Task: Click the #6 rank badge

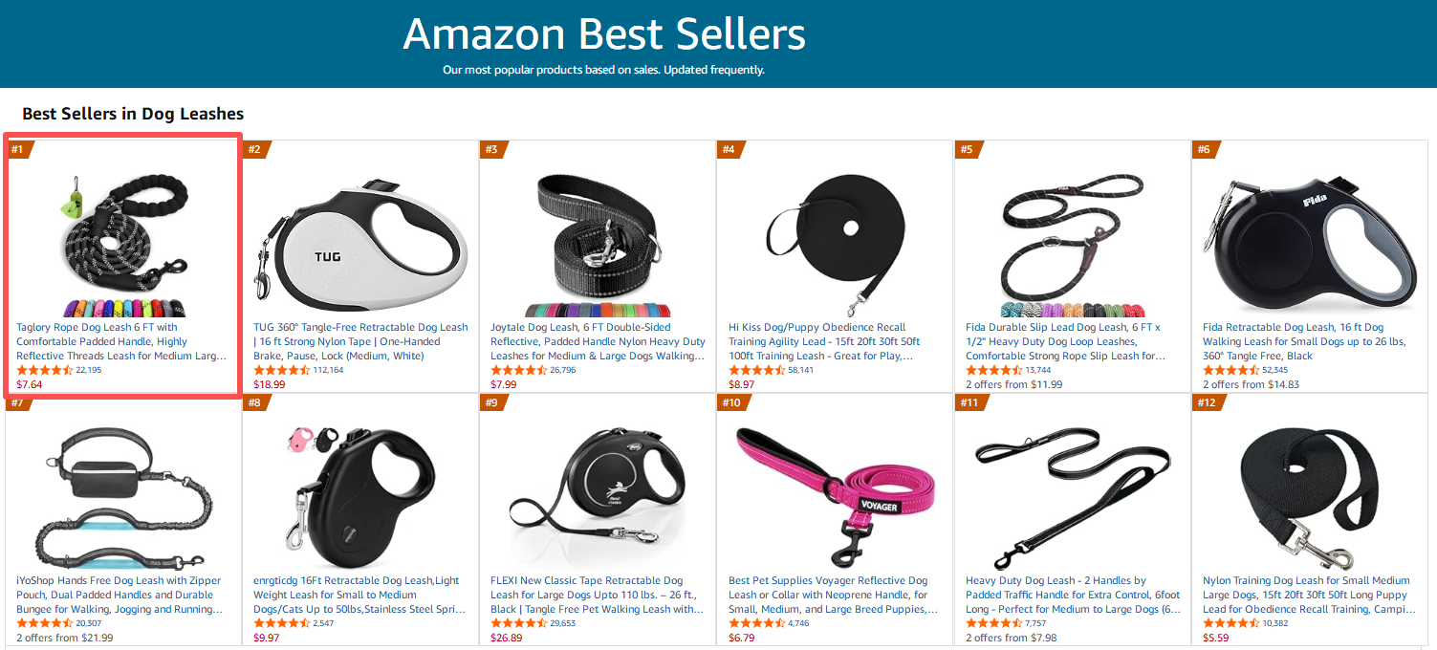Action: point(1205,149)
